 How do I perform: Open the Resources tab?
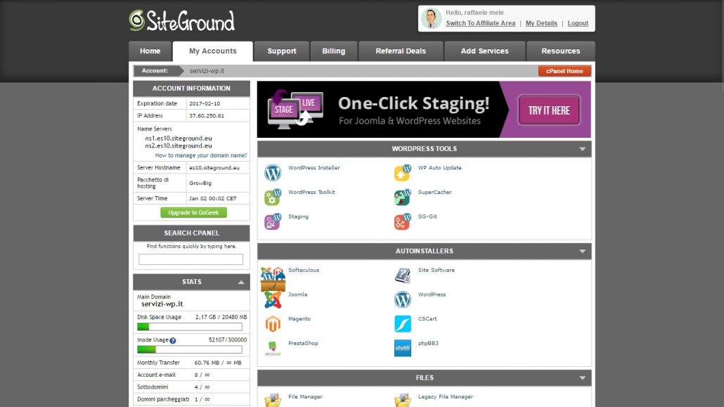560,51
